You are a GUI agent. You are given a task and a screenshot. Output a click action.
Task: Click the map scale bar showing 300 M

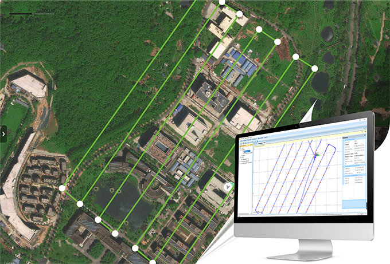coord(32,12)
